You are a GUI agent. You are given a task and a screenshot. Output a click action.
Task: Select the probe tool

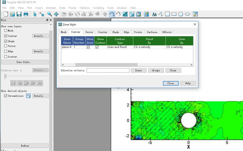coord(146,14)
